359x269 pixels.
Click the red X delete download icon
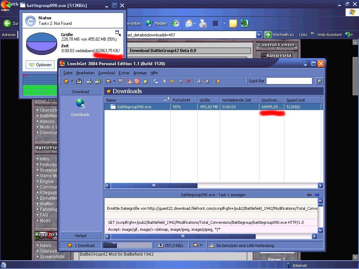(188, 81)
